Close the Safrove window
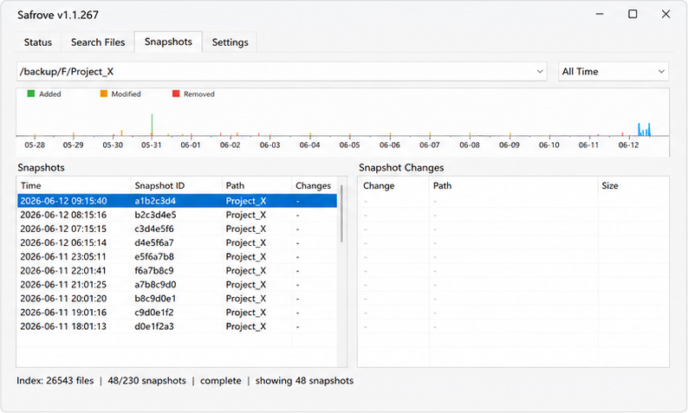Image resolution: width=688 pixels, height=413 pixels. pyautogui.click(x=665, y=14)
